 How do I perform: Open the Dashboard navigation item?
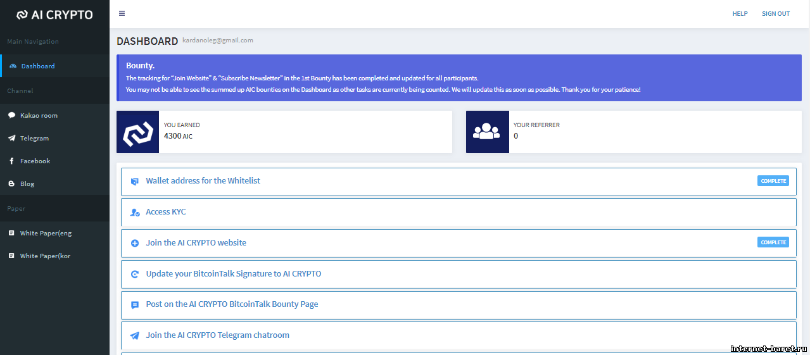tap(56, 66)
